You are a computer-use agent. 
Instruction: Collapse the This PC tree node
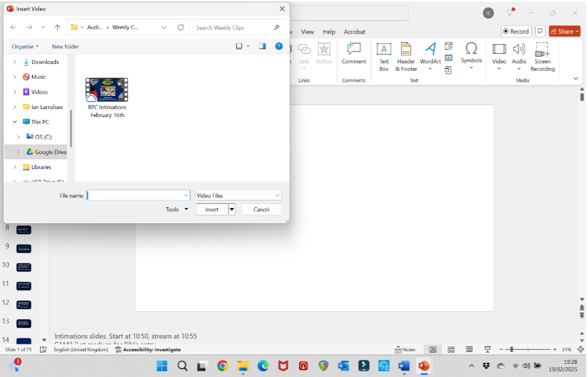[x=15, y=122]
